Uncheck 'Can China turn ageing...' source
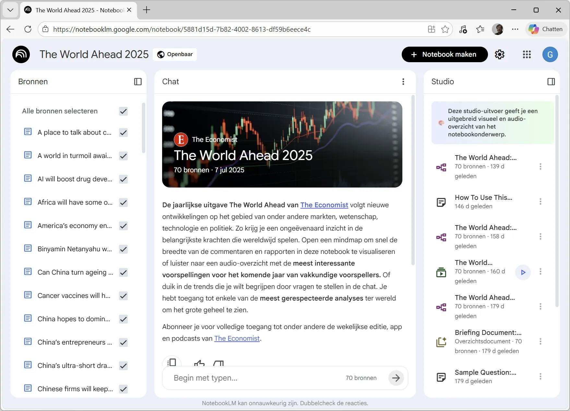 point(123,273)
